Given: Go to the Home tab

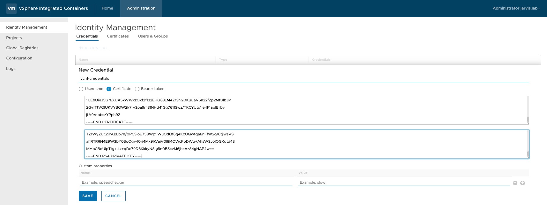Looking at the screenshot, I should 107,8.
